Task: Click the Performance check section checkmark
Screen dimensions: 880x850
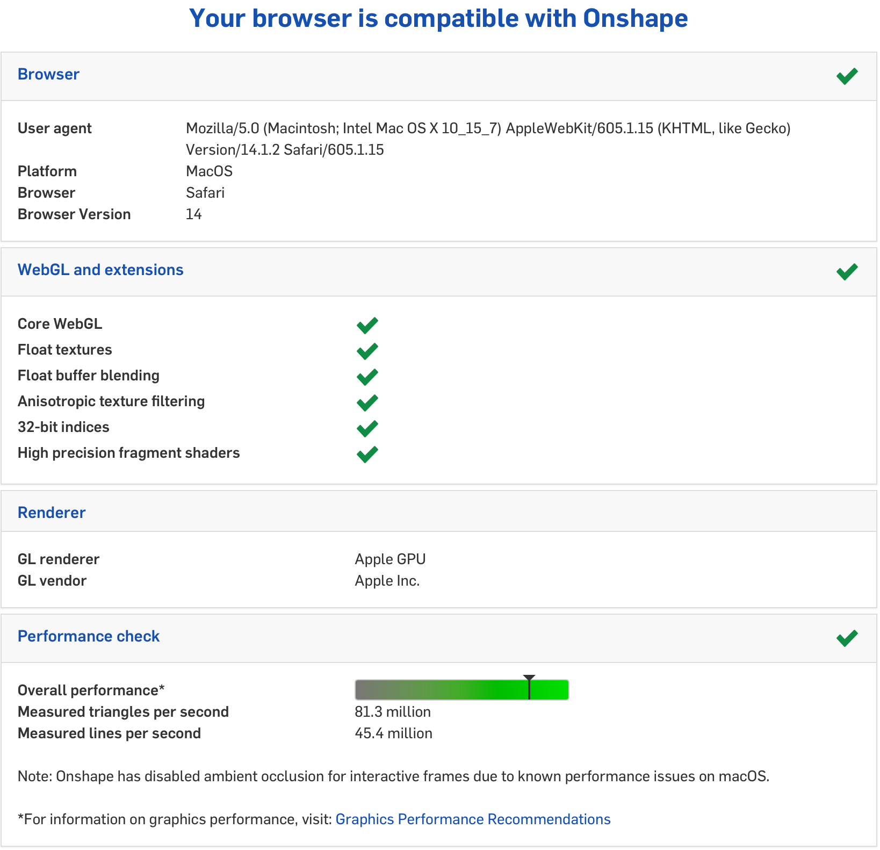Action: pyautogui.click(x=847, y=638)
